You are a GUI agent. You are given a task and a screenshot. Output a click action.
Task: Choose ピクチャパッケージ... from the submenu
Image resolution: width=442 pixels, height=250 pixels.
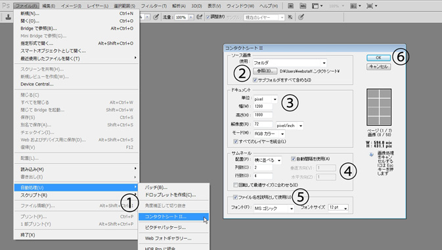coord(173,228)
